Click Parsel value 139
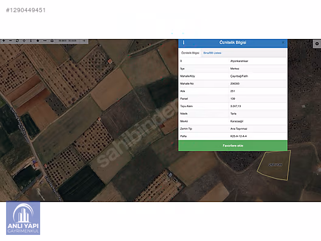 (x=233, y=99)
